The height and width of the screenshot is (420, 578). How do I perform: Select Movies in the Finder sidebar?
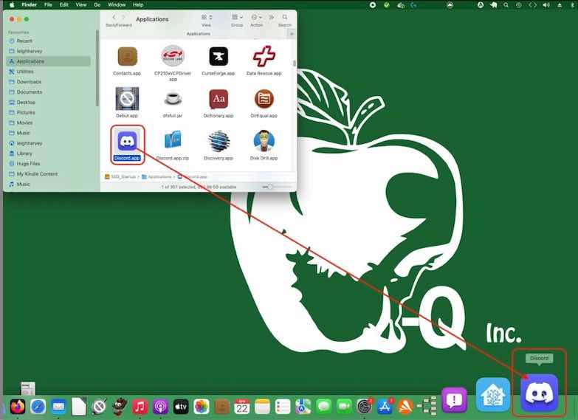49,123
